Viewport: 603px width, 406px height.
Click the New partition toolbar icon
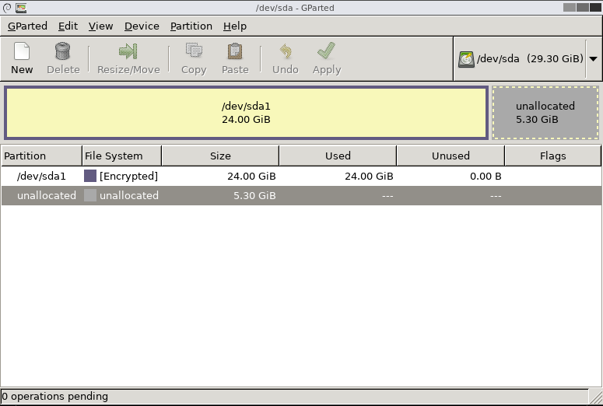tap(22, 51)
